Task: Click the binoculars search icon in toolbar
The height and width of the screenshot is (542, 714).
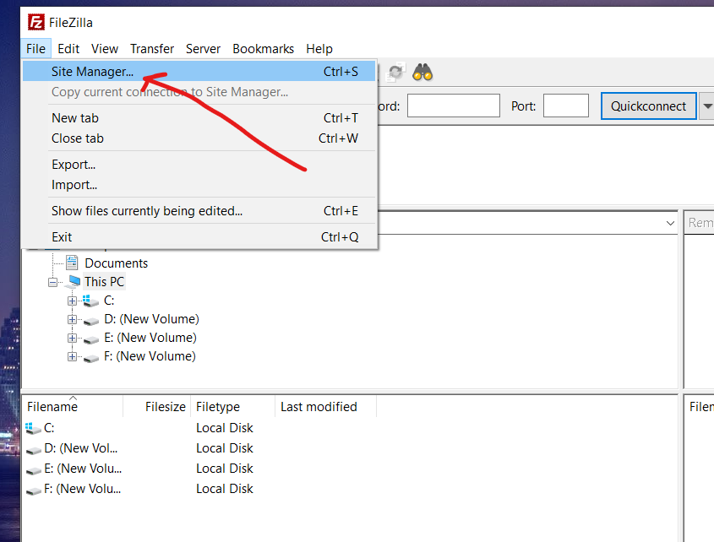Action: (x=422, y=73)
